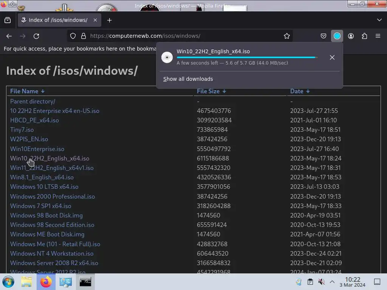The height and width of the screenshot is (290, 387).
Task: Click the tray clock showing 10:22
Action: [x=353, y=282]
